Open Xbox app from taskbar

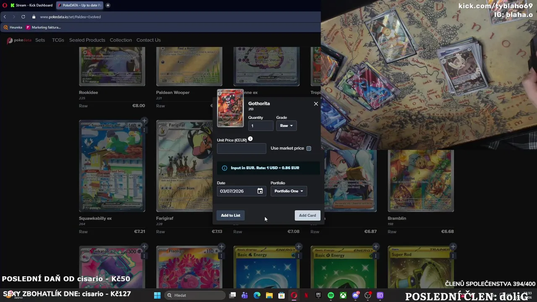[343, 295]
